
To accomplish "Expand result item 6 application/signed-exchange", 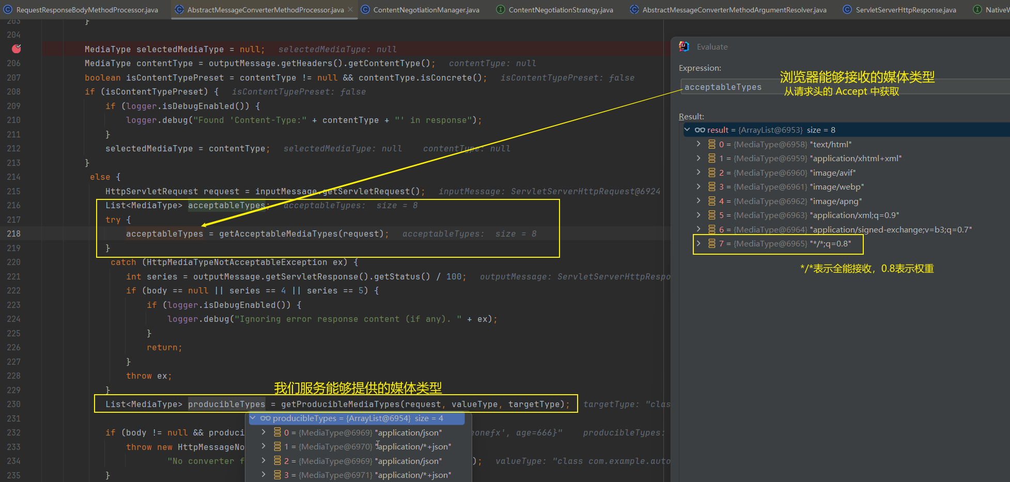I will [x=698, y=229].
